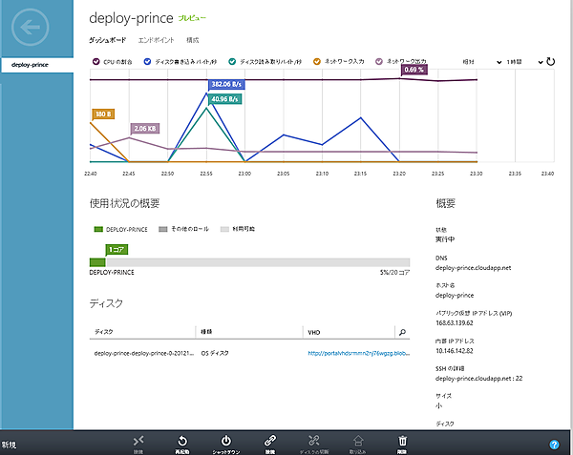
Task: Open the VHD blob URL link
Action: 357,353
